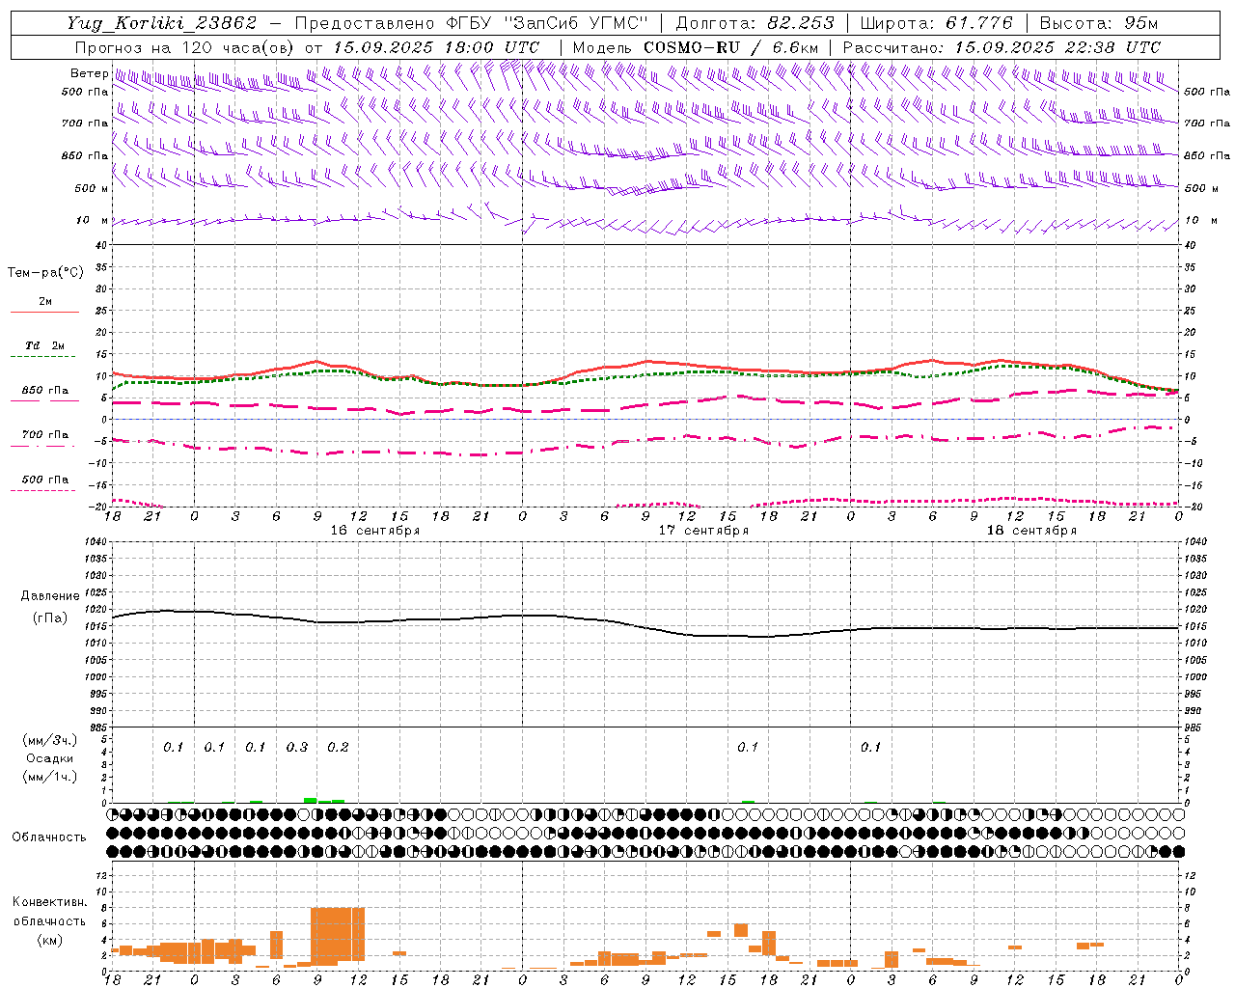The image size is (1235, 988).
Task: Select the longitude value 82.253
Action: coord(803,23)
